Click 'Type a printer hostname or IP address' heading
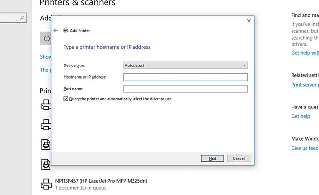This screenshot has width=319, height=195. (107, 47)
